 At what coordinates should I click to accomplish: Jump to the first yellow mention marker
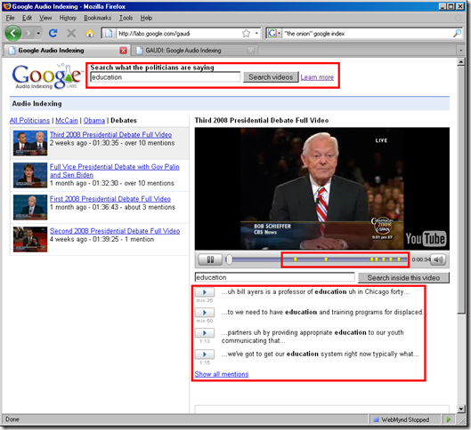click(x=296, y=259)
